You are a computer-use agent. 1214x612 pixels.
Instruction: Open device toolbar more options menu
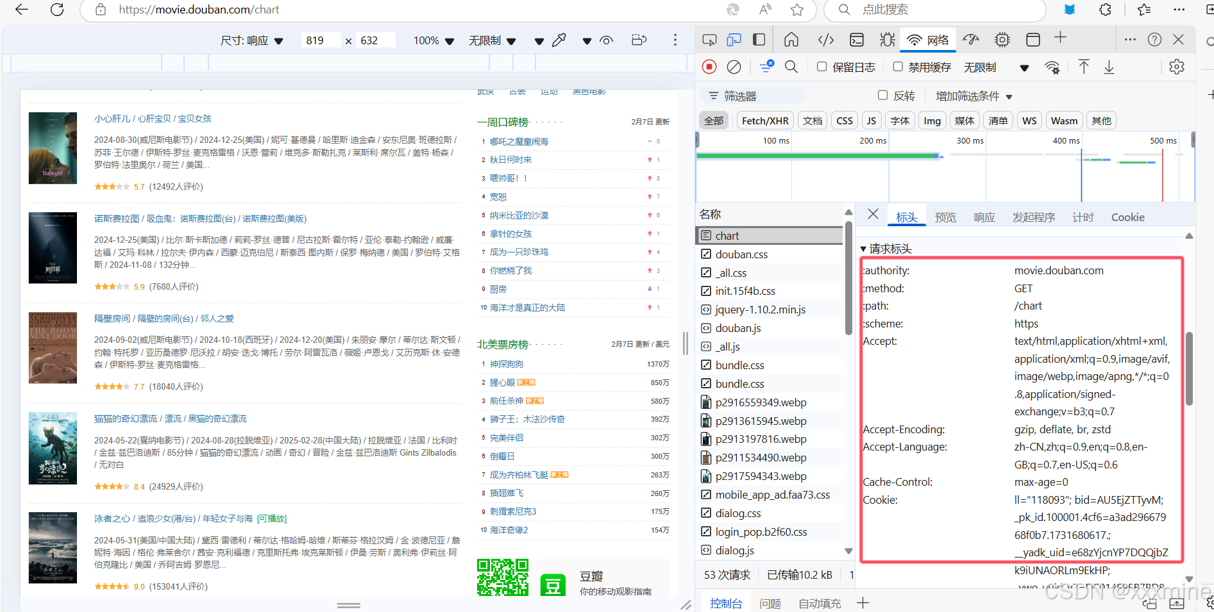tap(675, 40)
